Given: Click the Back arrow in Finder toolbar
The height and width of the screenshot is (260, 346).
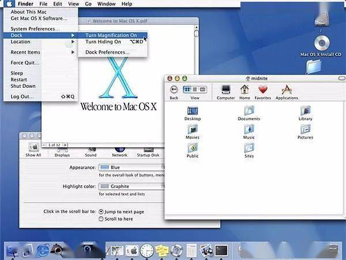Looking at the screenshot, I should tap(174, 90).
